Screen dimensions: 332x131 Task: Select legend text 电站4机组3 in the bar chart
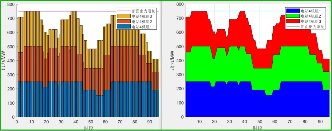(x=142, y=16)
